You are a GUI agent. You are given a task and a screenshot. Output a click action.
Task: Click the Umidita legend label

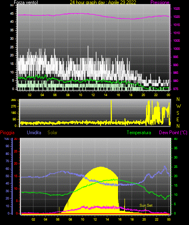(34, 133)
